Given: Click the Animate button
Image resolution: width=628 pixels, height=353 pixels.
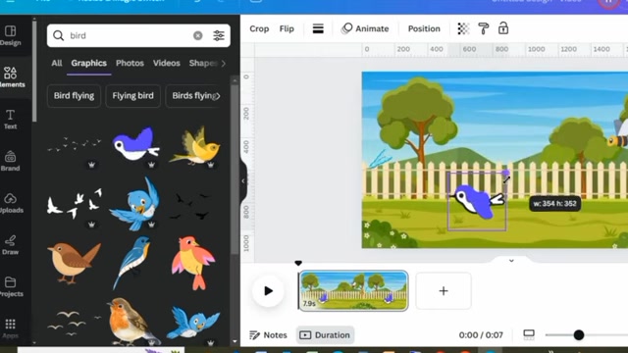Looking at the screenshot, I should click(x=365, y=28).
